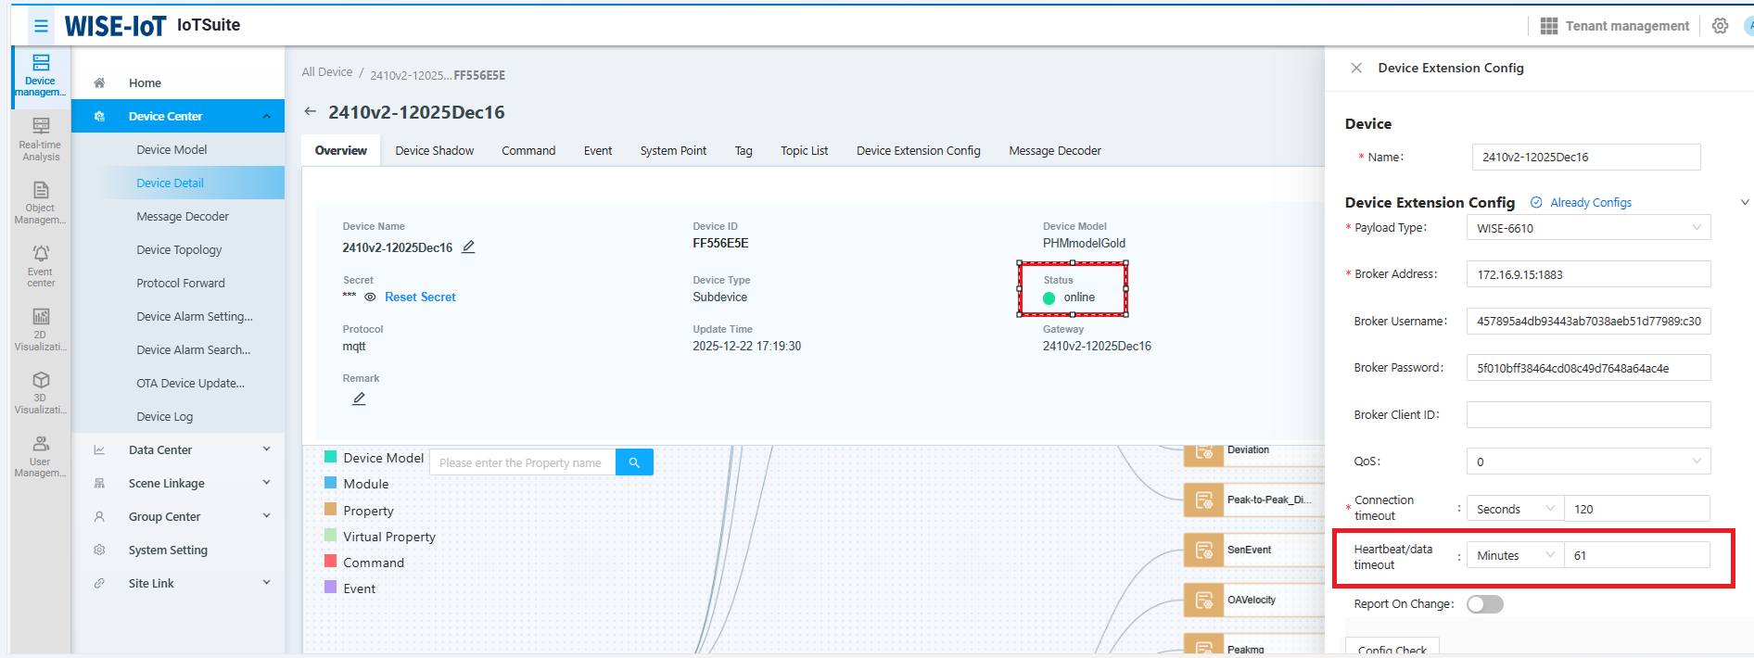Switch to Device Shadow tab
The height and width of the screenshot is (658, 1754).
click(x=434, y=150)
